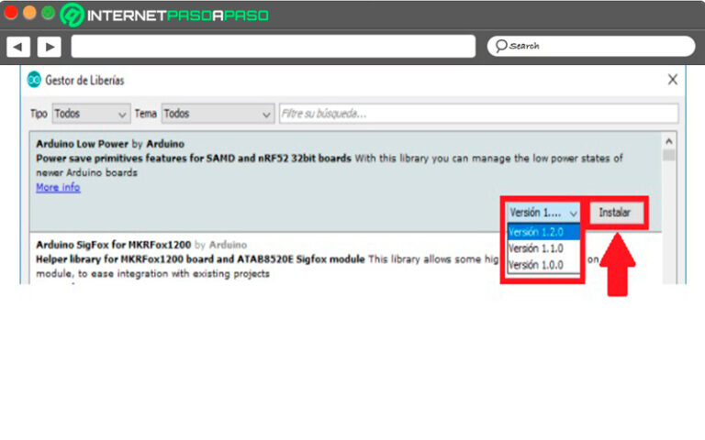The height and width of the screenshot is (440, 705).
Task: Select Versión 1.1.0 from the list
Action: [543, 248]
